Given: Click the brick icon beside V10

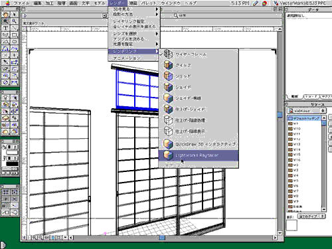Looking at the screenshot, I should [x=290, y=129].
